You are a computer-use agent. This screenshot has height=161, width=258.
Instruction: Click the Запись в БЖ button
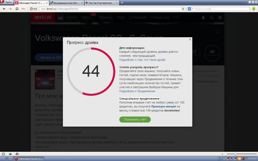[49, 57]
